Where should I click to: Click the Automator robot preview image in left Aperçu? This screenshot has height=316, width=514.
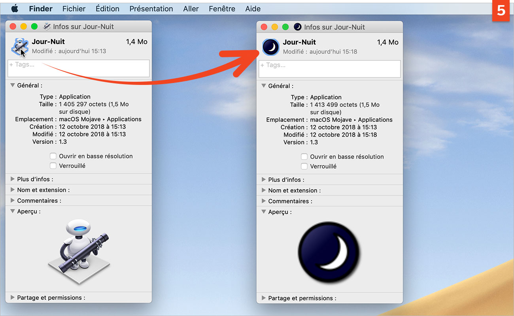[79, 251]
